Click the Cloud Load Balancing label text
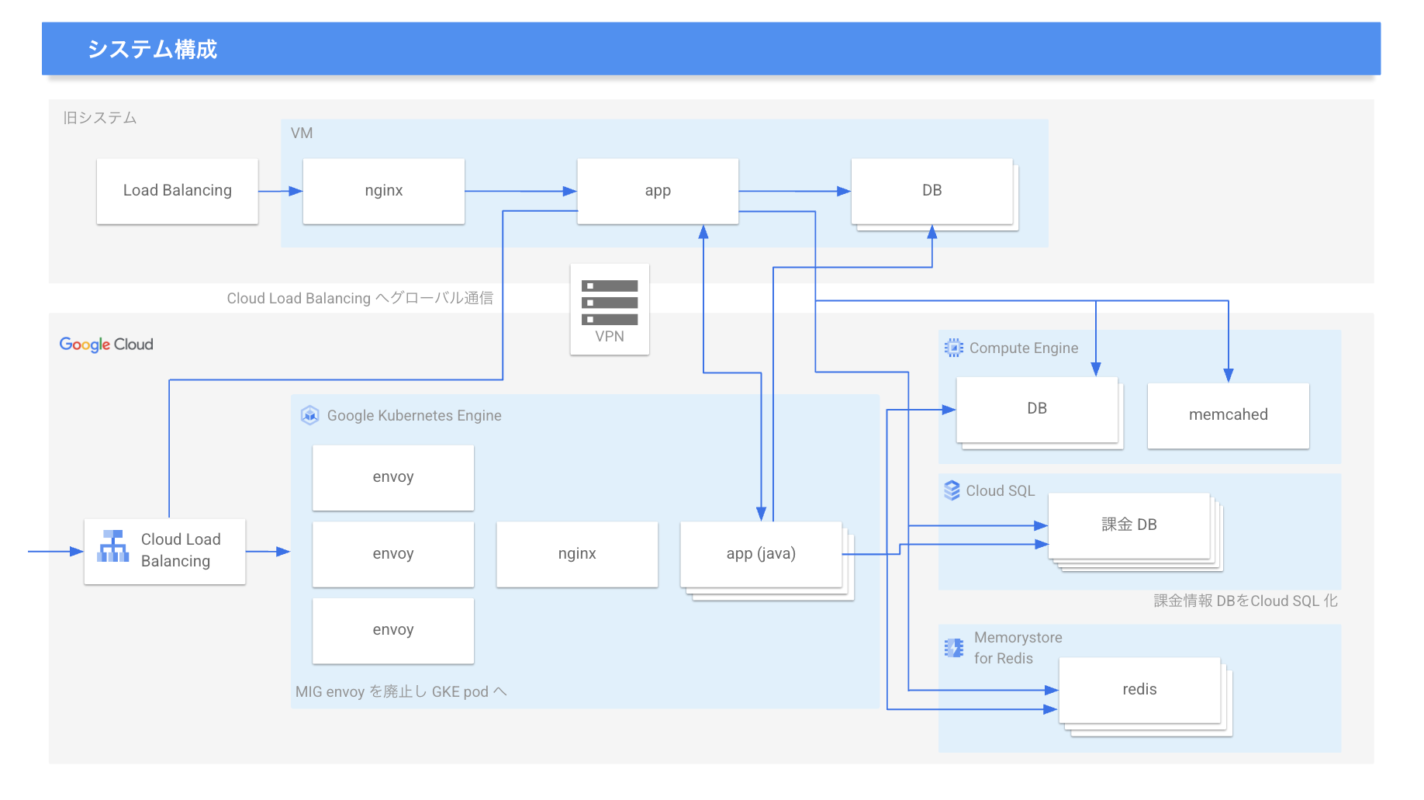 tap(181, 550)
